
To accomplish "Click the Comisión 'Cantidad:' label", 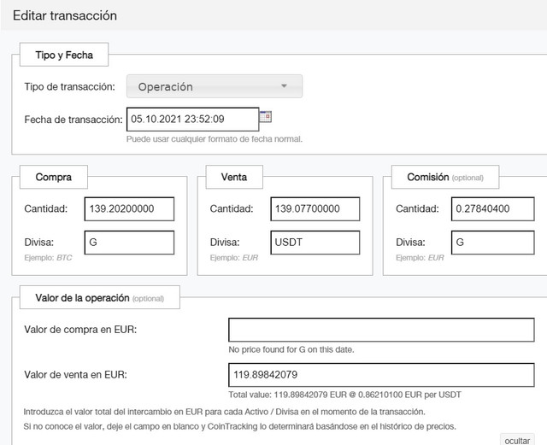I will click(x=417, y=209).
